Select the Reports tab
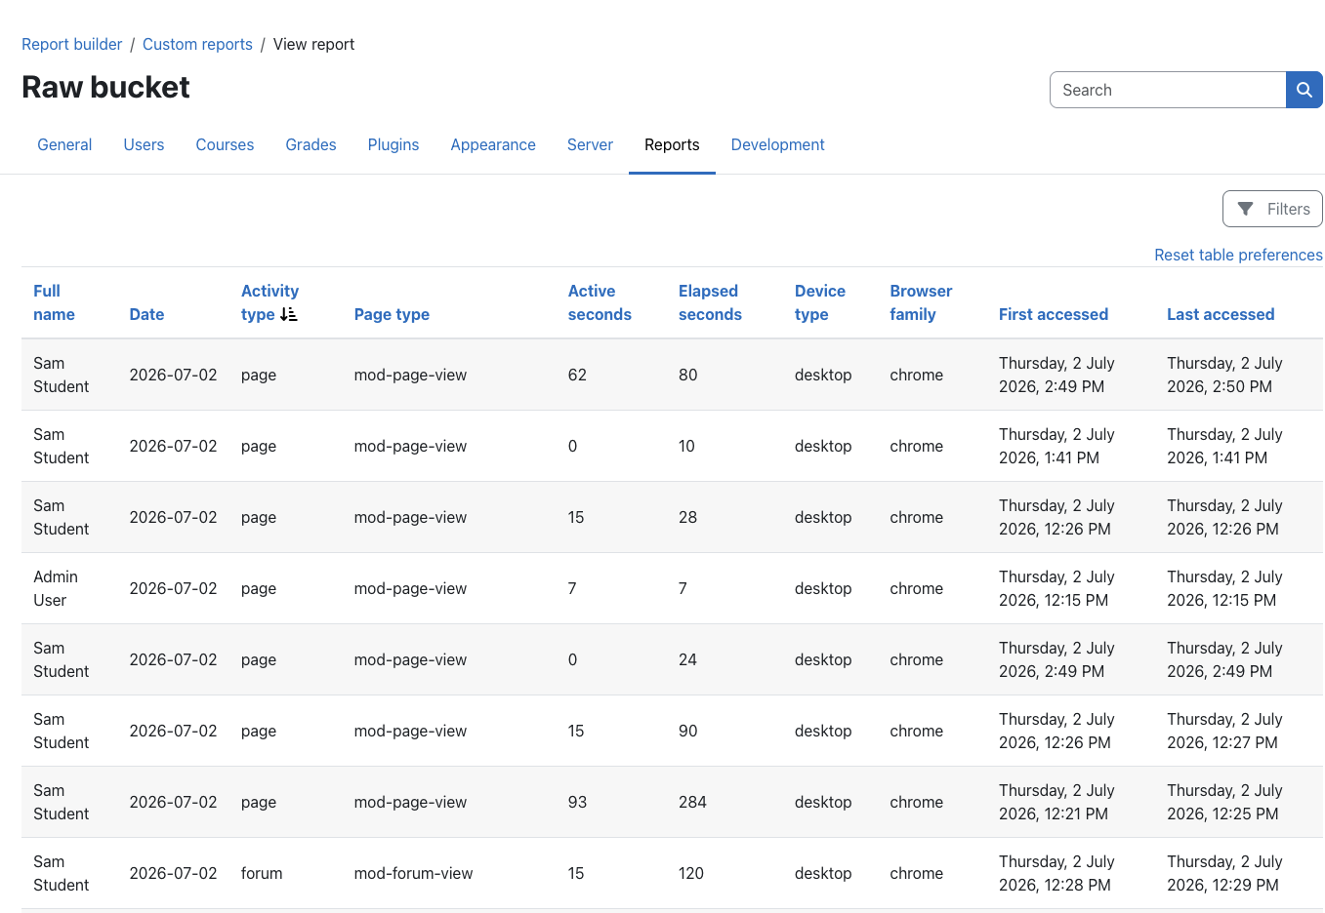This screenshot has height=913, width=1325. pos(672,144)
